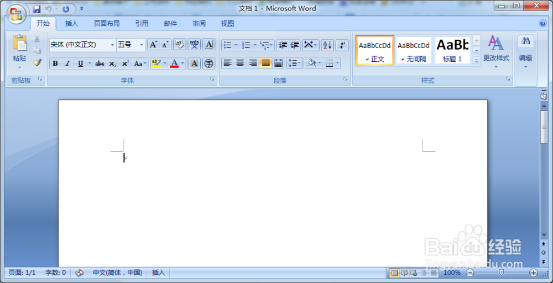Open font color dropdown arrow
Image resolution: width=553 pixels, height=283 pixels.
point(182,63)
